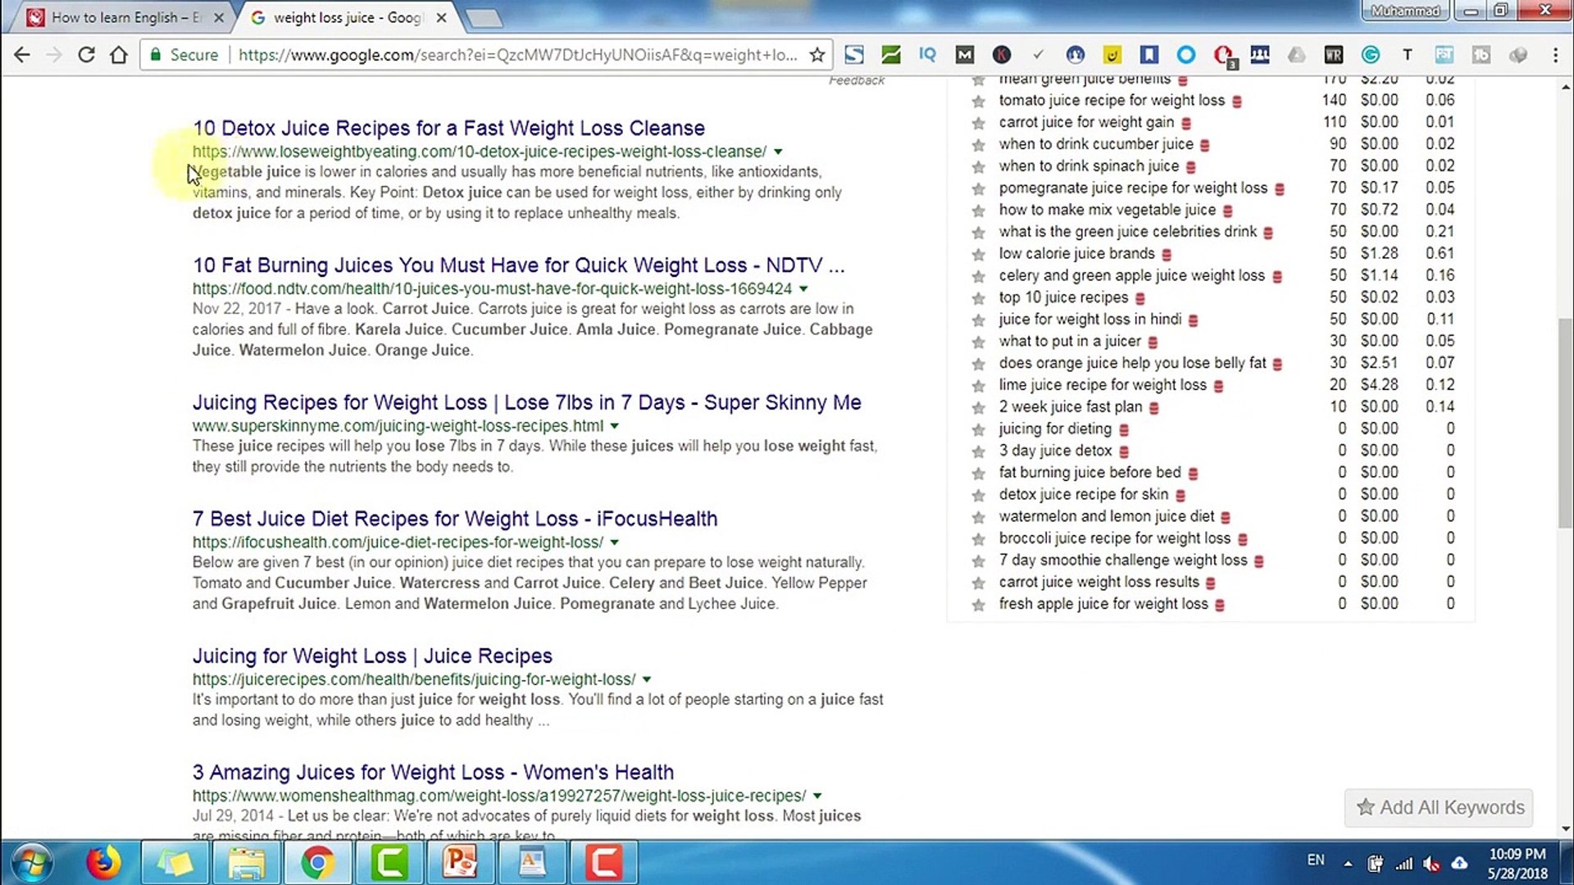Switch to How to learn English tab
This screenshot has height=885, width=1574.
coord(123,17)
